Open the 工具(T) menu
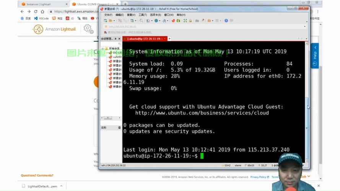Viewport: 340px width, 191px height. pos(143,15)
